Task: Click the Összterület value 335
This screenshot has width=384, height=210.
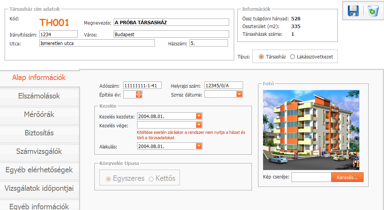Action: coord(295,27)
